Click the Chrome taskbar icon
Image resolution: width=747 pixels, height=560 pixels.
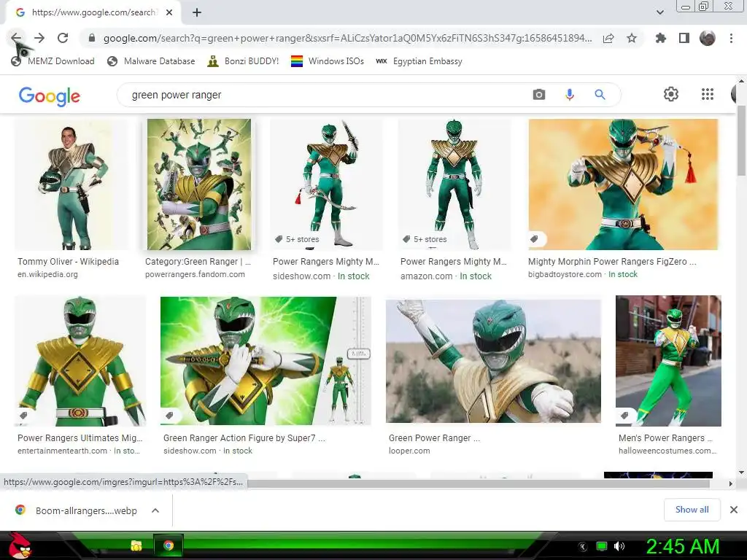pos(169,545)
